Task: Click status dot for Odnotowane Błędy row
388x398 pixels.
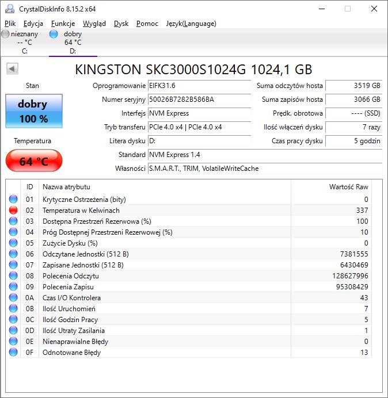Action: click(x=13, y=352)
